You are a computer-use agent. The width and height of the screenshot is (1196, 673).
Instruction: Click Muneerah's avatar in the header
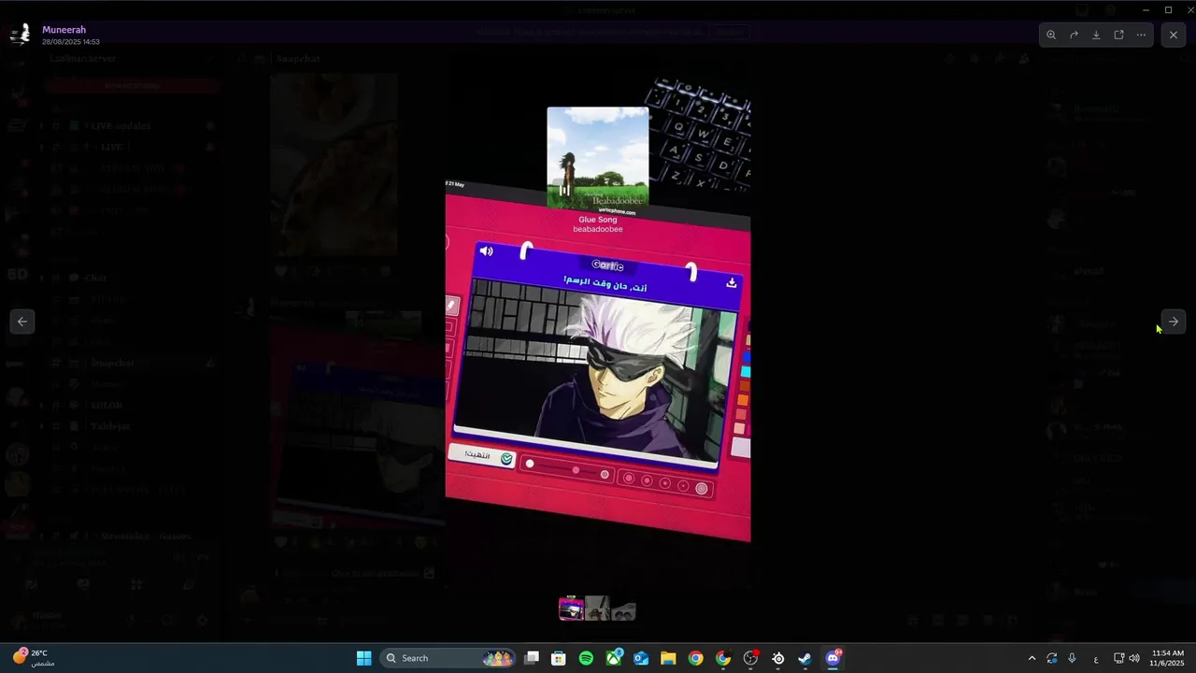(21, 35)
